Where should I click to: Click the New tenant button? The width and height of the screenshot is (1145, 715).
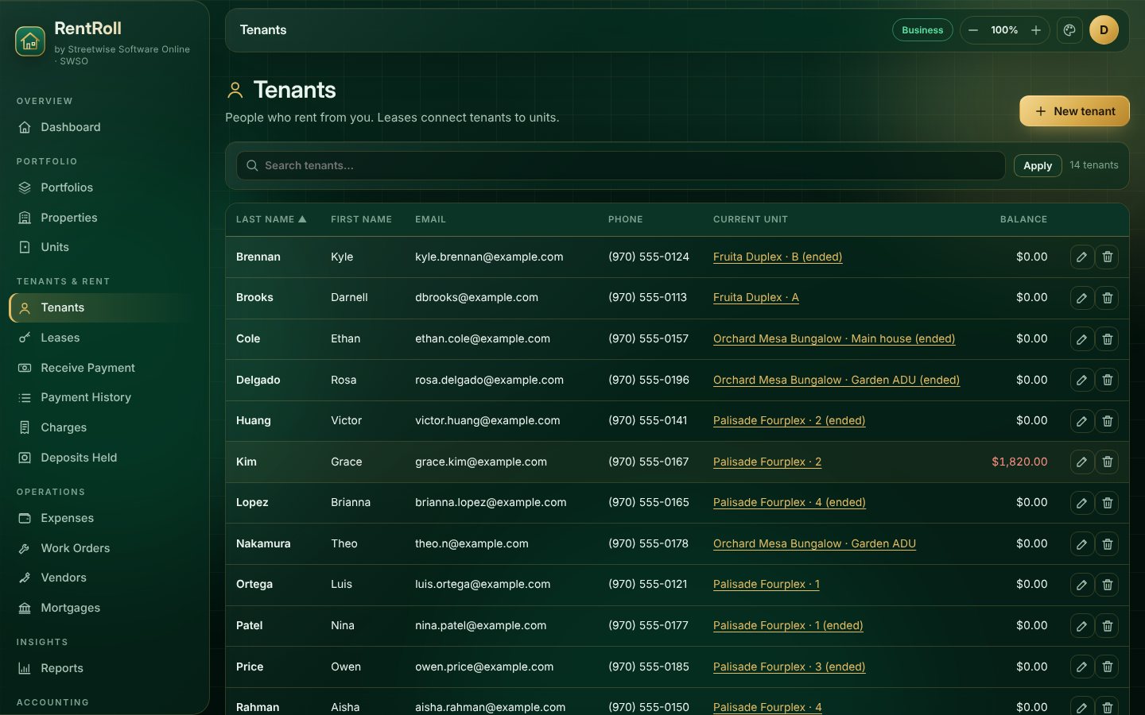click(1074, 111)
